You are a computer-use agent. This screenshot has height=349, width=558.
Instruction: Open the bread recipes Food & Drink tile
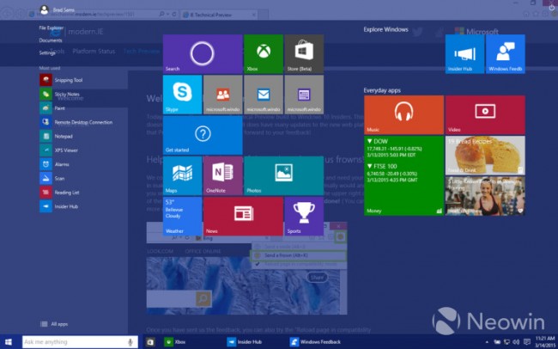pyautogui.click(x=485, y=156)
